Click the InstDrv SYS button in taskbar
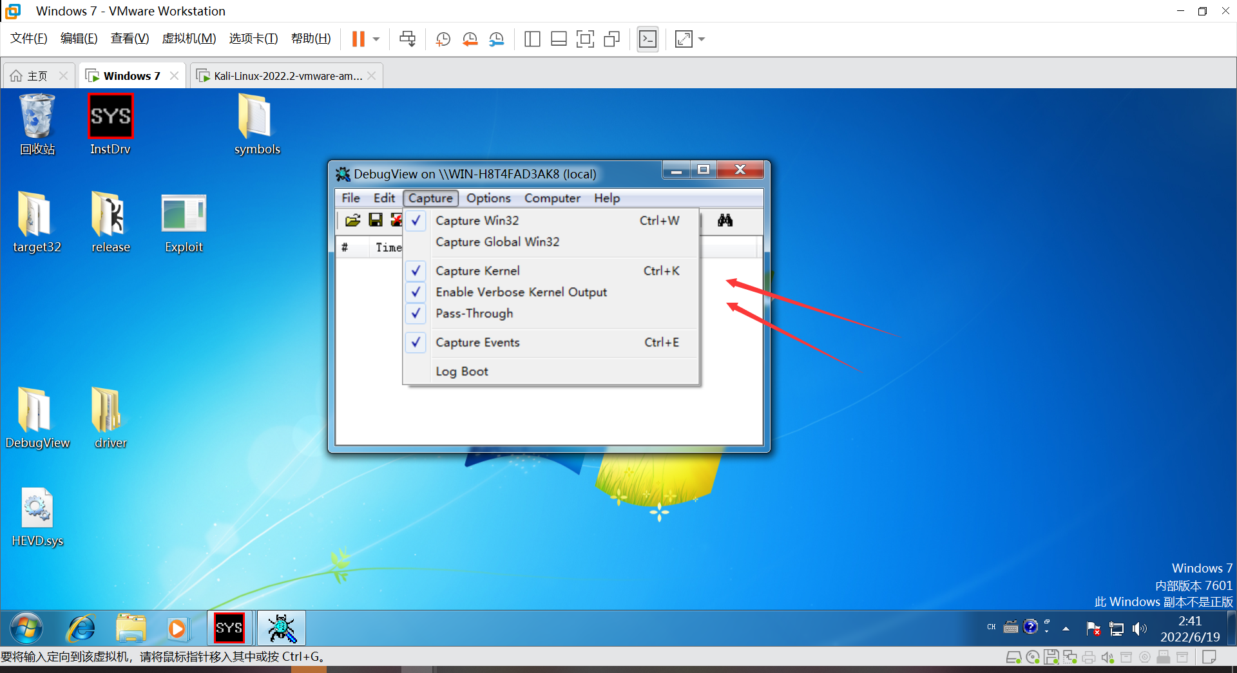This screenshot has height=673, width=1237. 229,629
